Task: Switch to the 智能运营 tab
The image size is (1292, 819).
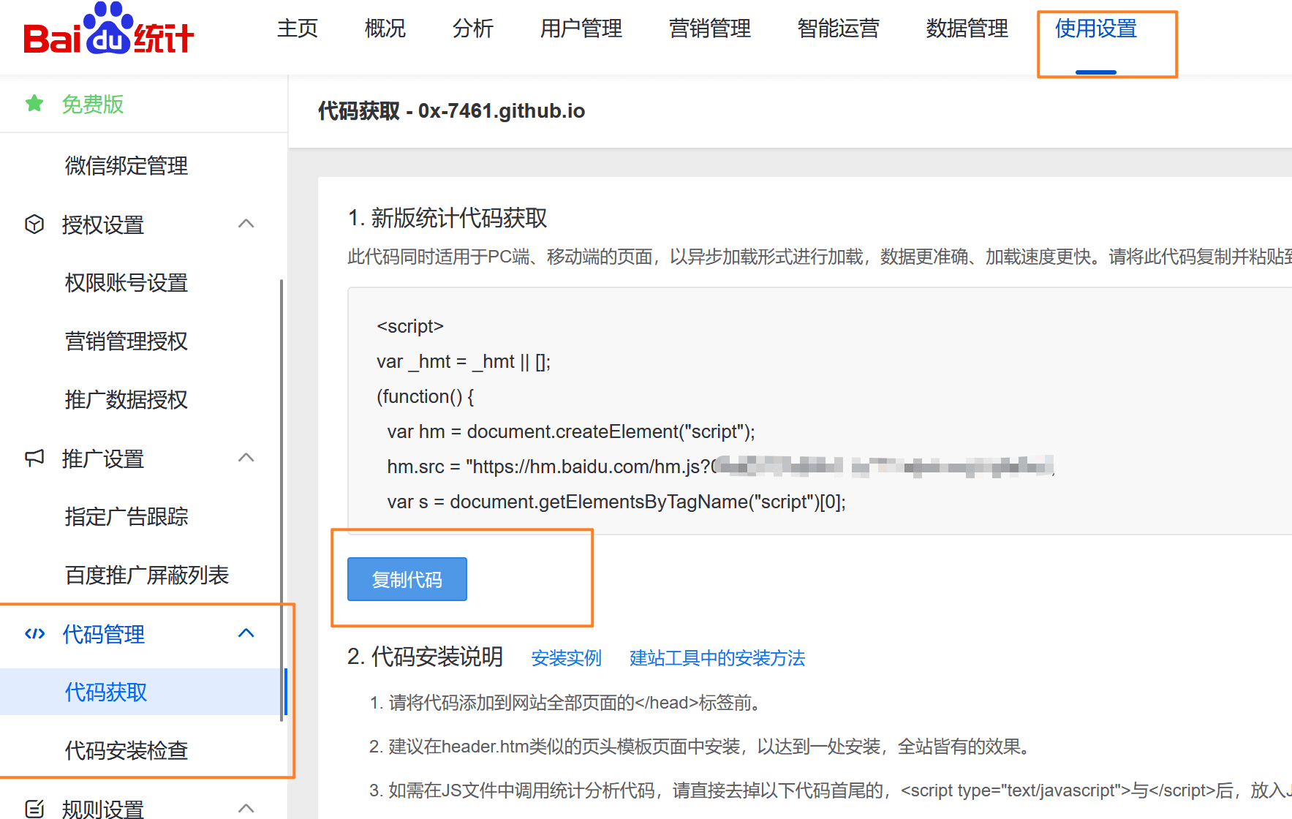Action: coord(839,29)
